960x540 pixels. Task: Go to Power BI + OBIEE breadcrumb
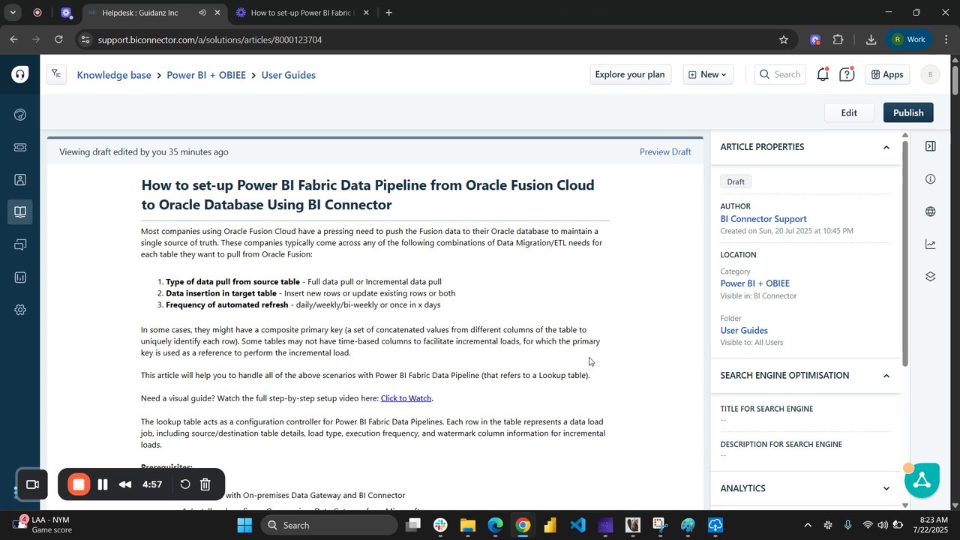[206, 75]
